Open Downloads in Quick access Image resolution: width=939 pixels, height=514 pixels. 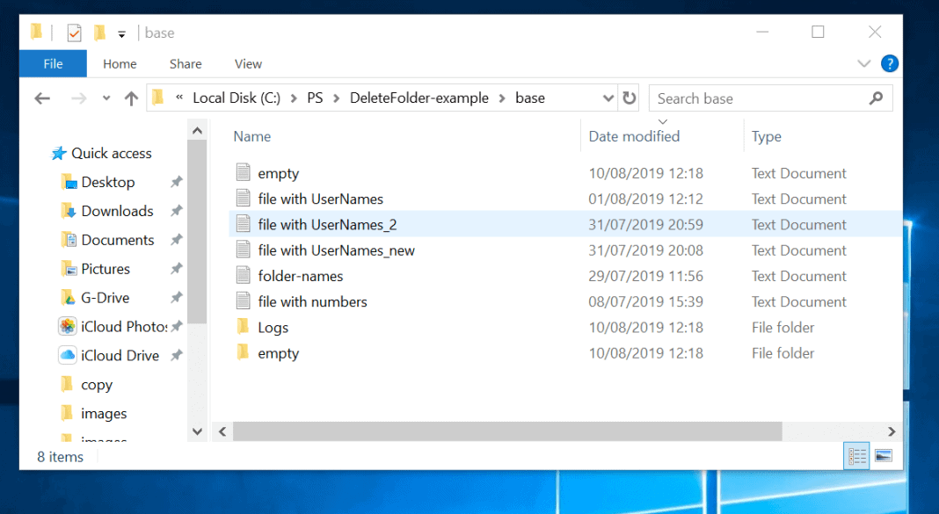(x=108, y=211)
